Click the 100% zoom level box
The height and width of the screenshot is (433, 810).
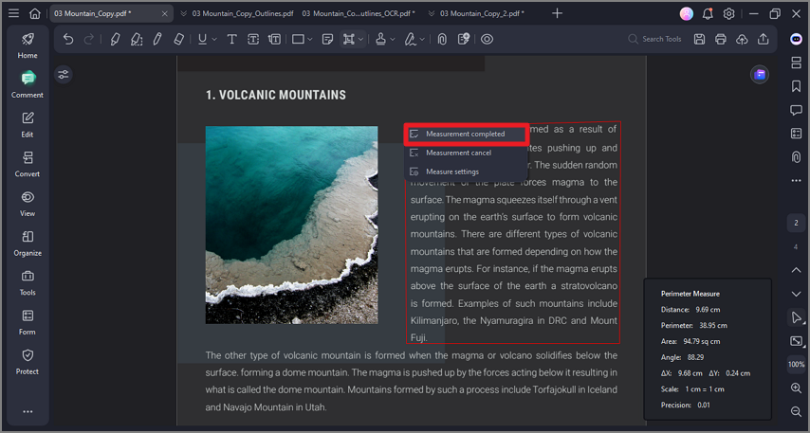(x=796, y=365)
